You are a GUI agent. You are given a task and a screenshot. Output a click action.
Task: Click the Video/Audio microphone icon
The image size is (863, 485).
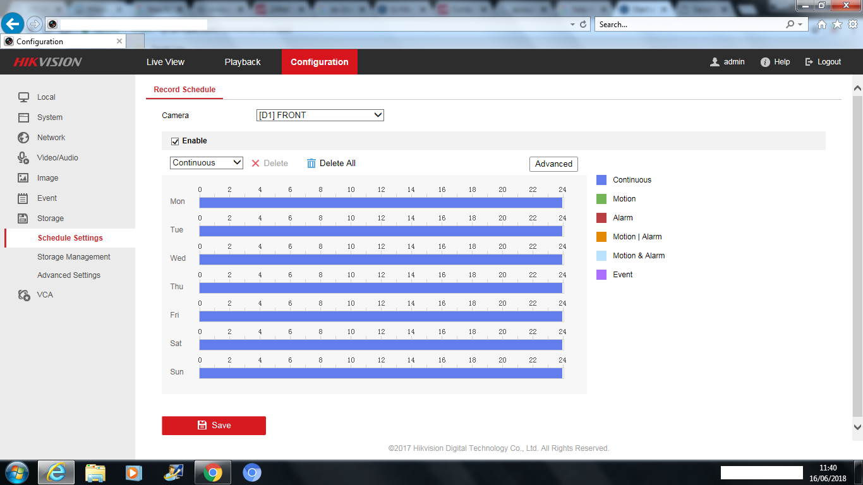tap(23, 158)
